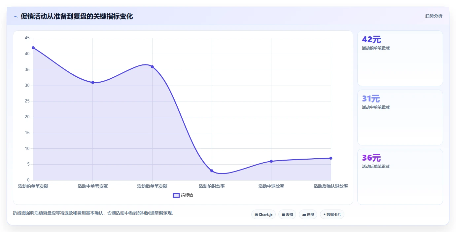Click the 趋势分析 label in header
The image size is (456, 232).
(x=434, y=16)
